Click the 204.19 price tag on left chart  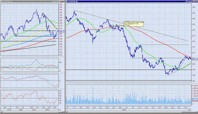(x=62, y=31)
